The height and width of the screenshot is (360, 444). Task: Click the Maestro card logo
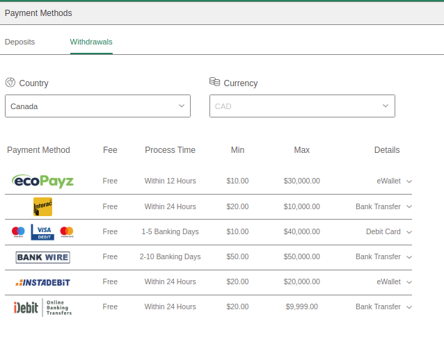[x=18, y=232]
